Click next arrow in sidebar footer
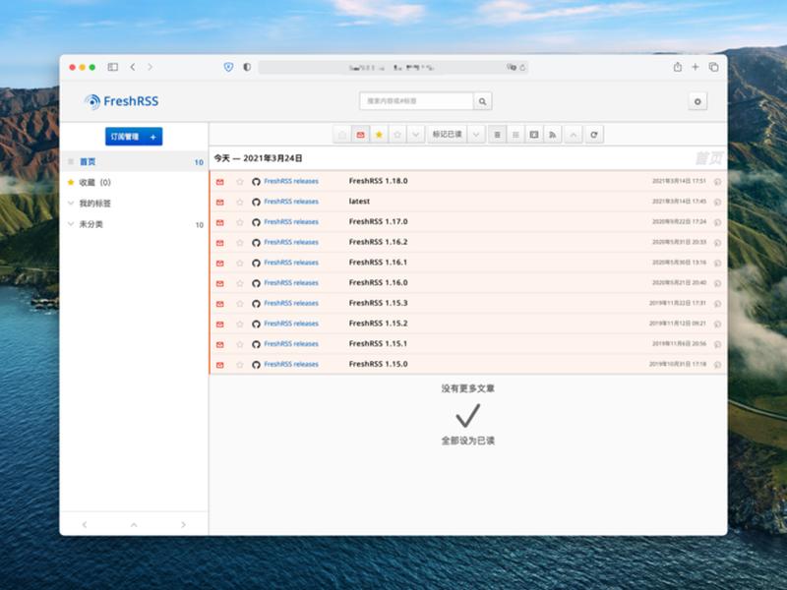This screenshot has height=590, width=787. pyautogui.click(x=183, y=524)
